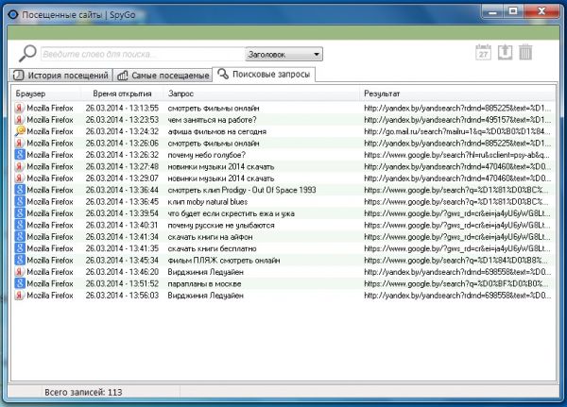Select query 'почему русские не улыбаются'

(x=221, y=225)
